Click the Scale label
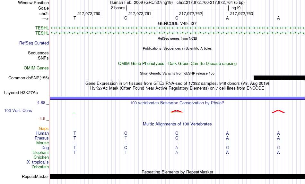The image size is (305, 184). 43,8
